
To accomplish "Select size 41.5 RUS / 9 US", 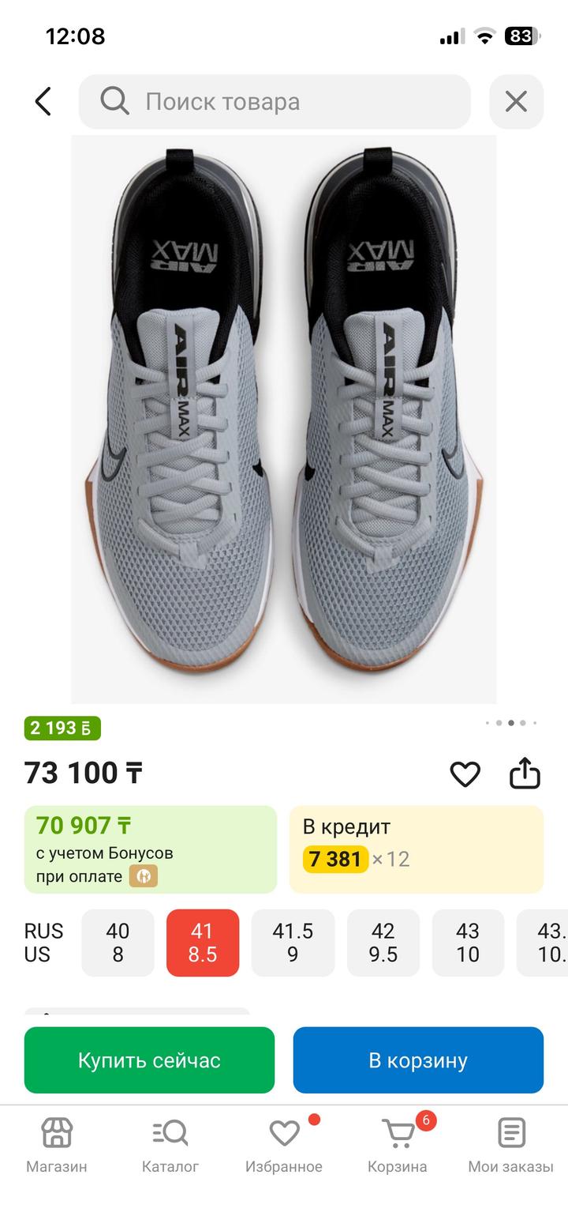I will tap(293, 943).
